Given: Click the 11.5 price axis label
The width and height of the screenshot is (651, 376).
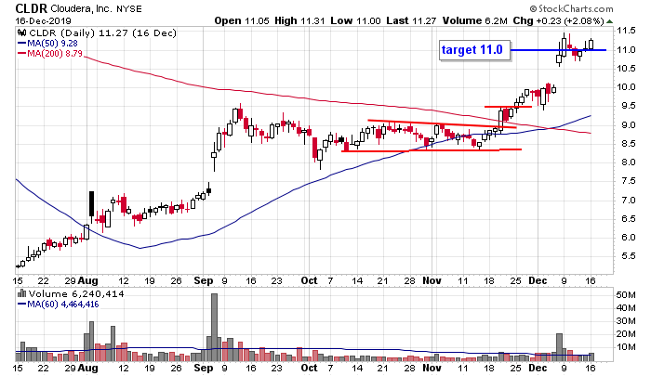Looking at the screenshot, I should pos(626,31).
